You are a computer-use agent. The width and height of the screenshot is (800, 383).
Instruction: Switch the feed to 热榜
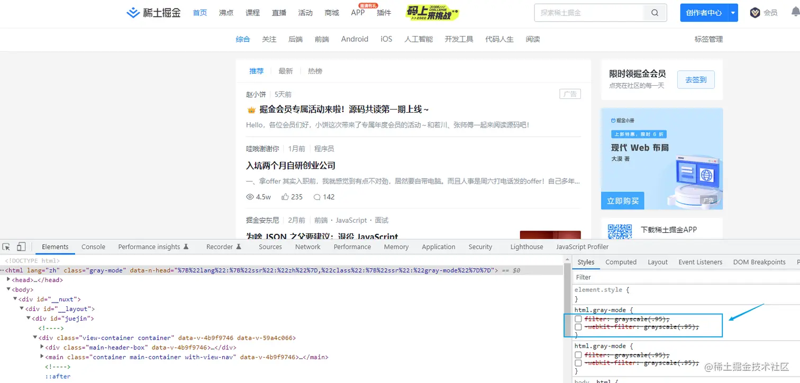(x=315, y=71)
